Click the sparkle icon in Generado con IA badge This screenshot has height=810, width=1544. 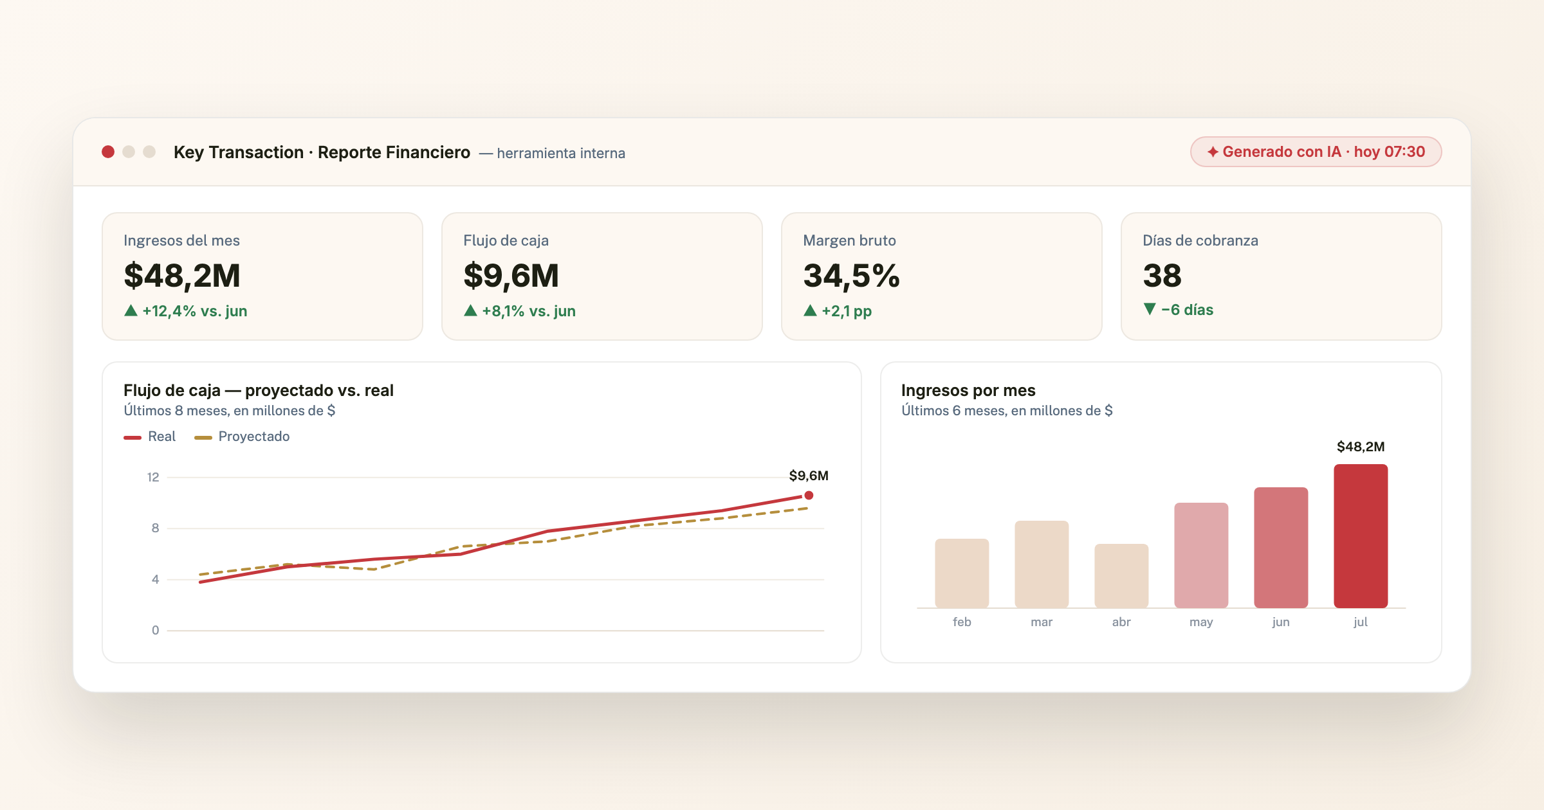(x=1213, y=152)
